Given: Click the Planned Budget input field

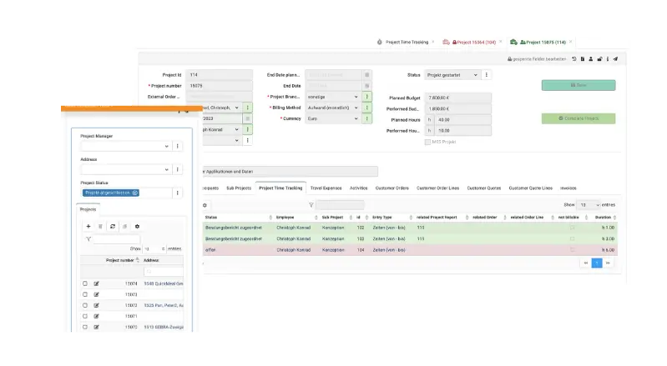Looking at the screenshot, I should (x=447, y=98).
